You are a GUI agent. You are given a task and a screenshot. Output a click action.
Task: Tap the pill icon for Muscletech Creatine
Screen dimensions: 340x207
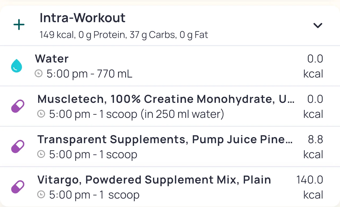18,106
